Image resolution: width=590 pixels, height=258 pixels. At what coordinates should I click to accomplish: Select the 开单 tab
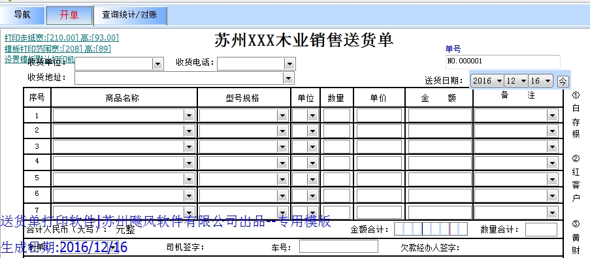tap(69, 16)
